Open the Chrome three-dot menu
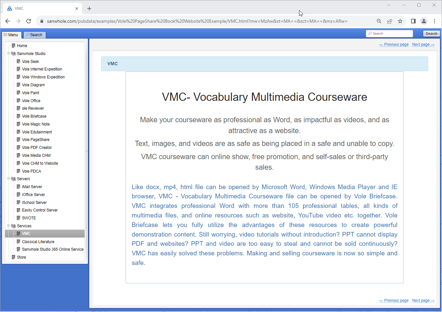Image resolution: width=442 pixels, height=312 pixels. [434, 21]
